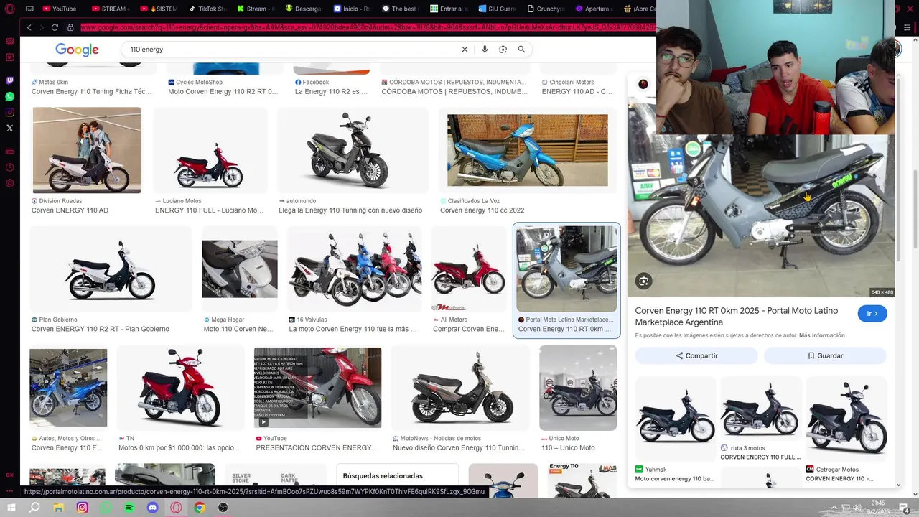Open OBS Studio from the taskbar
The image size is (919, 517).
point(223,508)
